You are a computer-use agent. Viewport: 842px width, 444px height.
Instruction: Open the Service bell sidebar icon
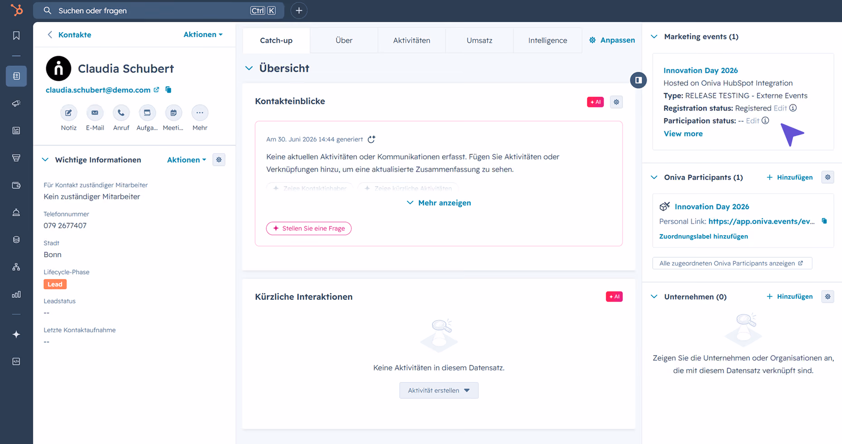pyautogui.click(x=16, y=213)
